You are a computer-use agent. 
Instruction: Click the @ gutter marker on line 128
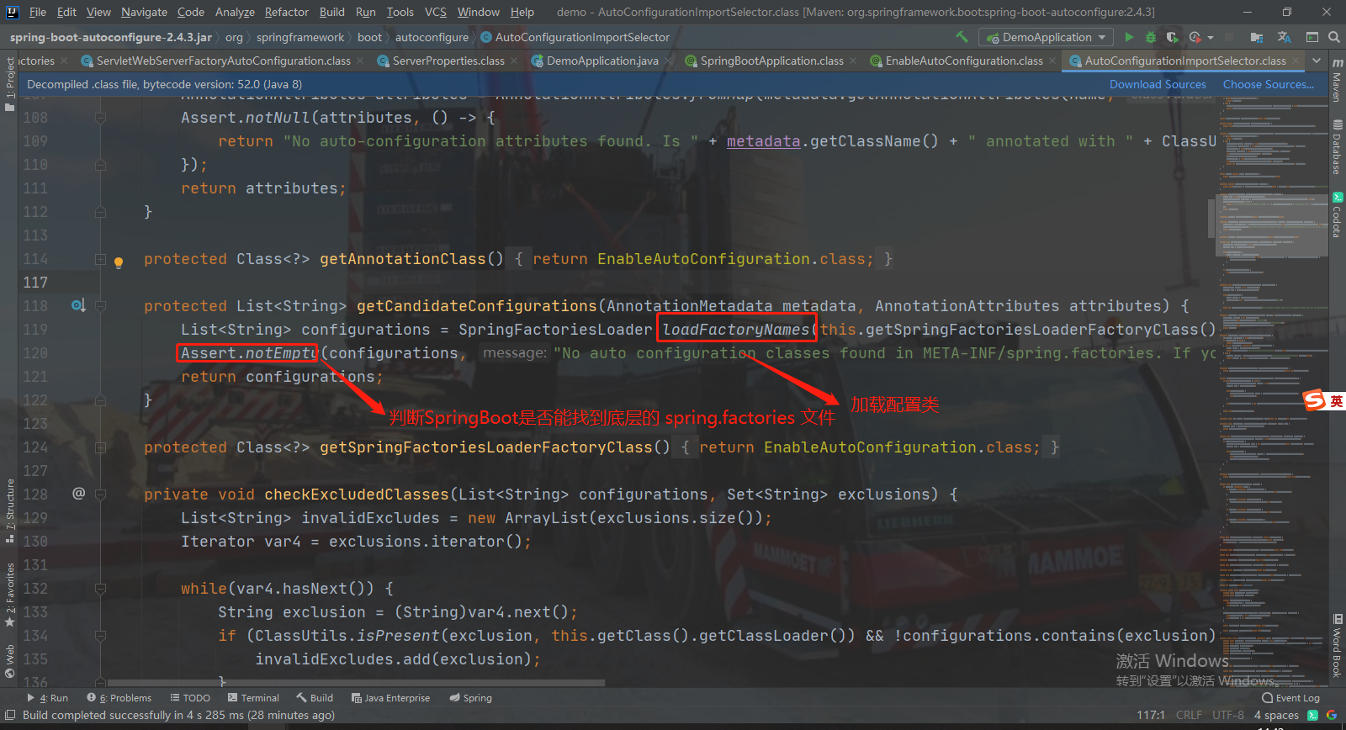[78, 494]
